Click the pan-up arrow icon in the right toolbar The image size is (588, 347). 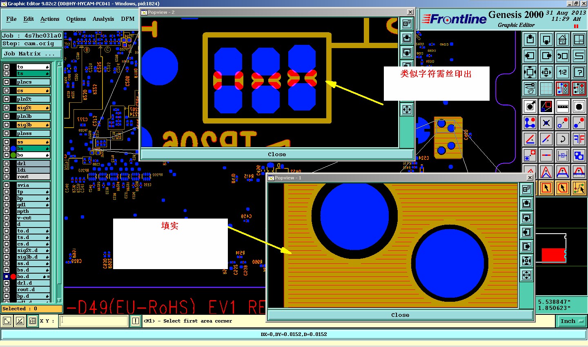[x=530, y=40]
